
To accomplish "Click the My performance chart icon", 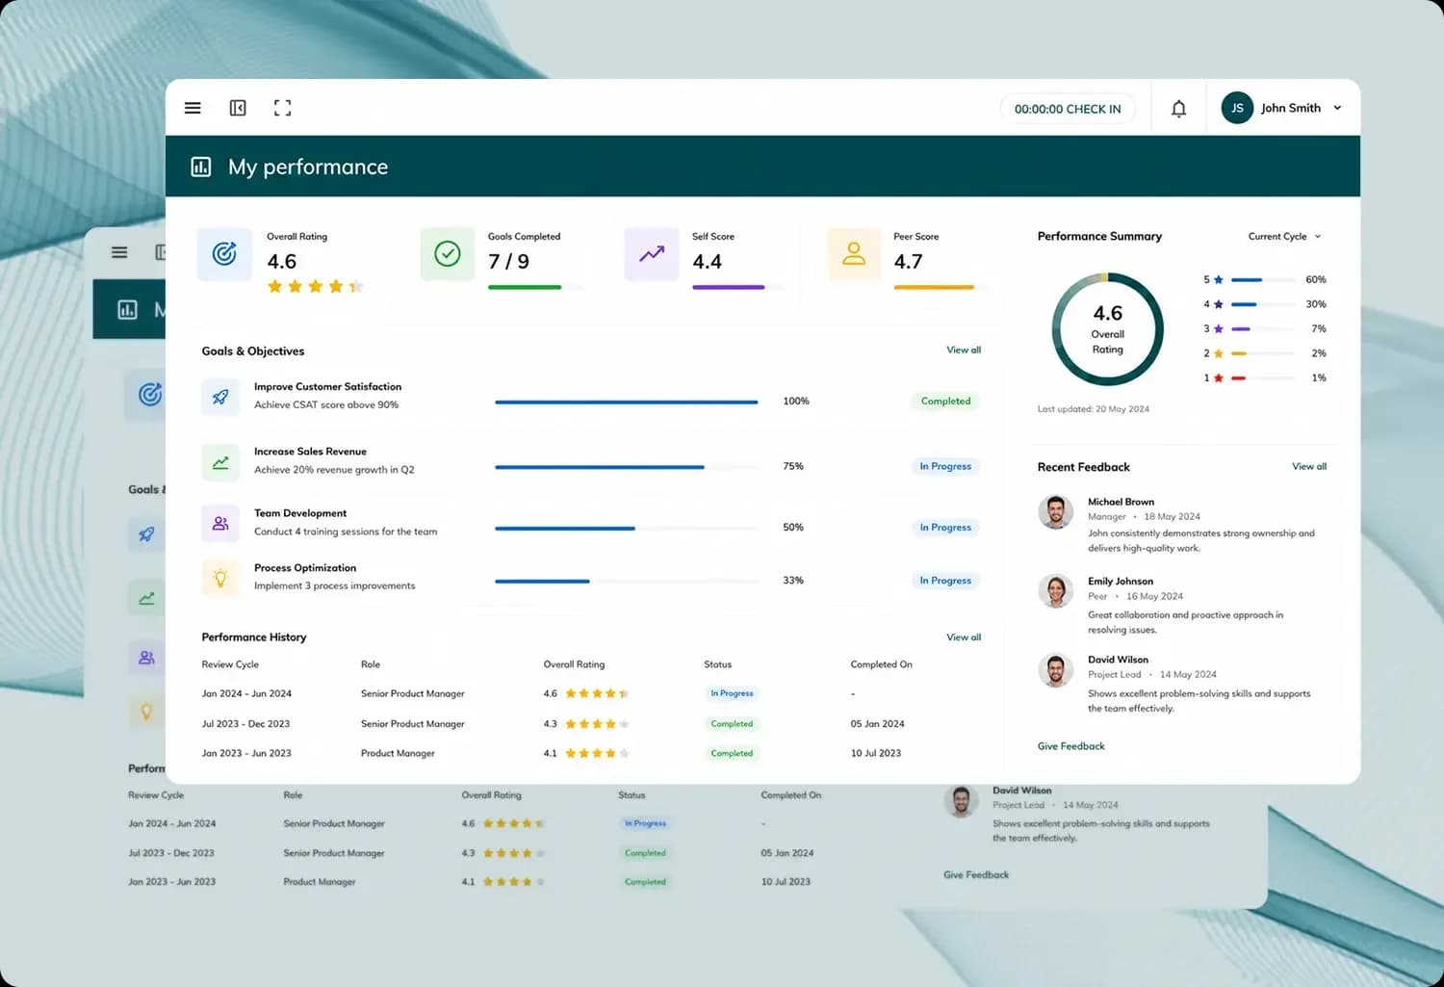I will pyautogui.click(x=201, y=167).
